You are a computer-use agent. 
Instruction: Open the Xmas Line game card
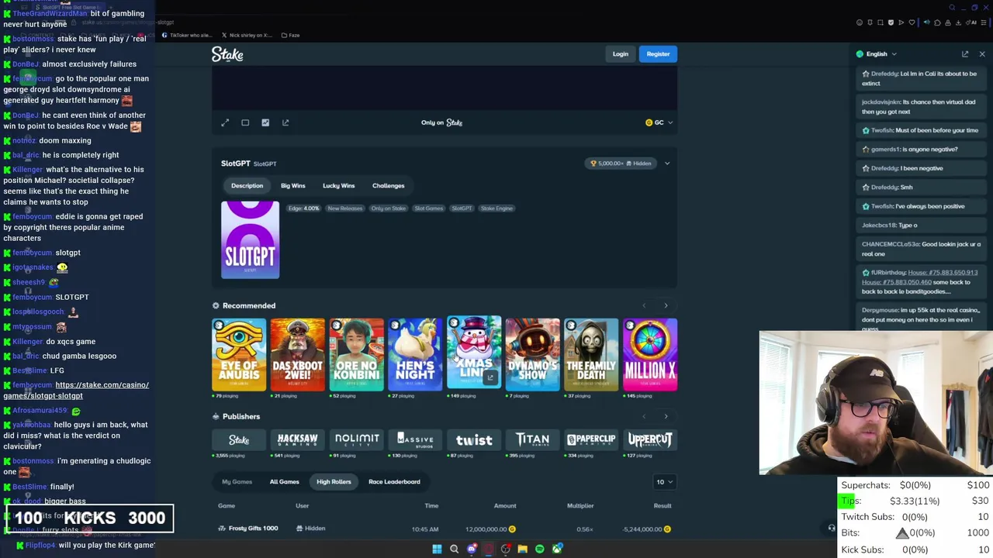[474, 352]
